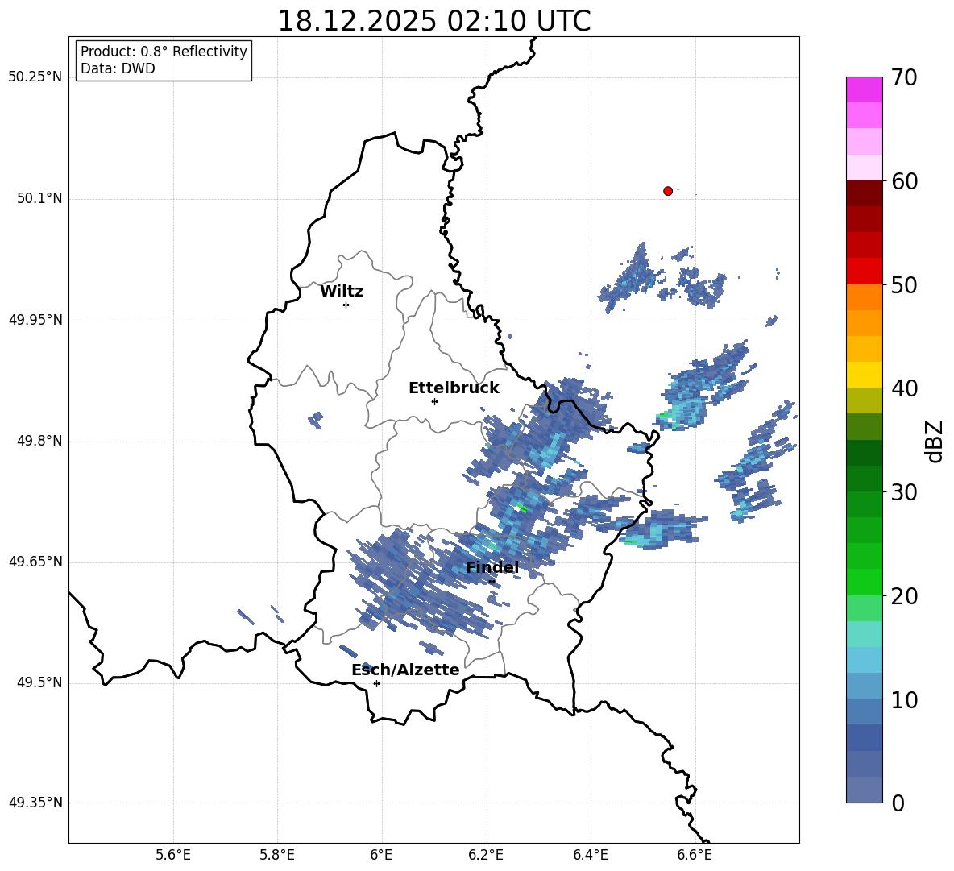
Task: Click the 49.95°N latitude label
Action: point(35,320)
